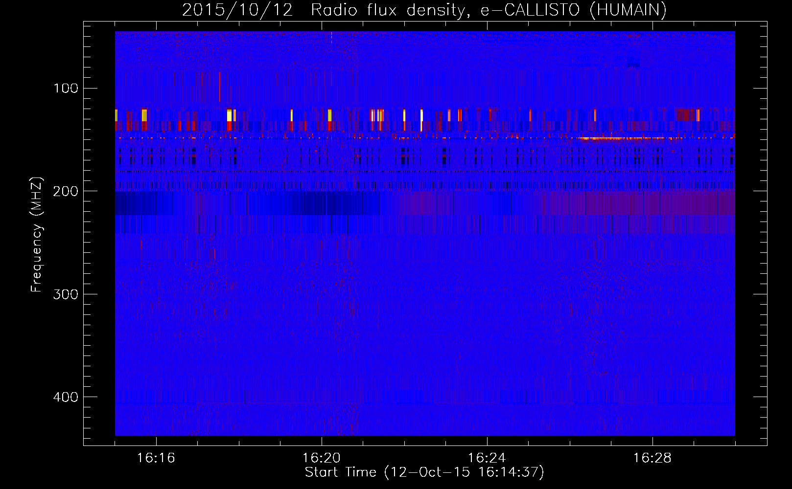
Task: Click the 16:20 time tick label
Action: click(322, 458)
